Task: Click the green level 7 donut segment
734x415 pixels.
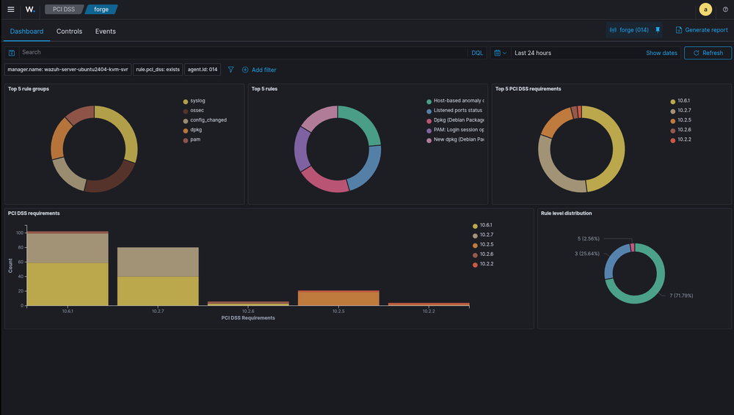Action: coord(655,289)
